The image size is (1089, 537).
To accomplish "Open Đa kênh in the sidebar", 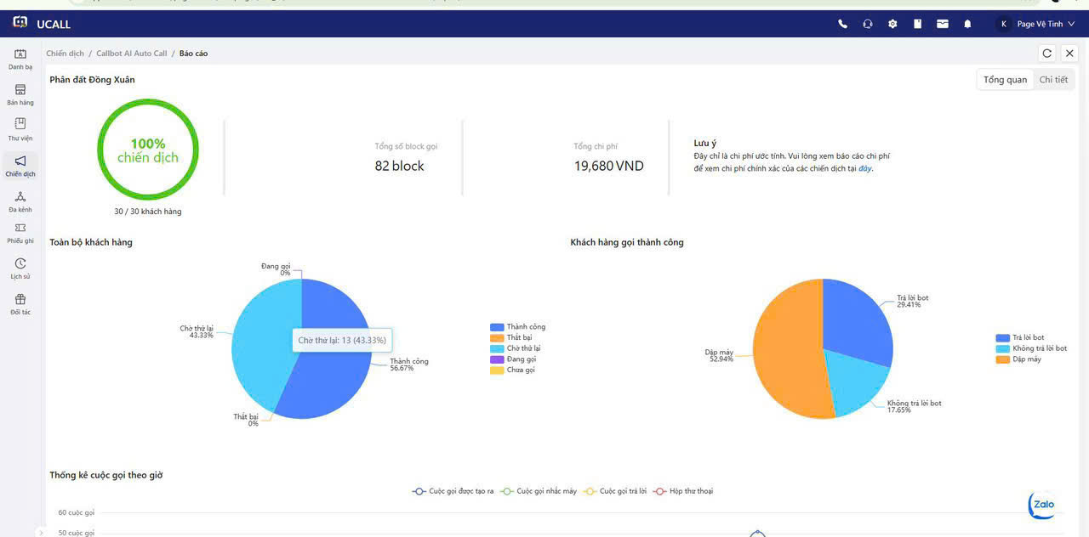I will (20, 201).
